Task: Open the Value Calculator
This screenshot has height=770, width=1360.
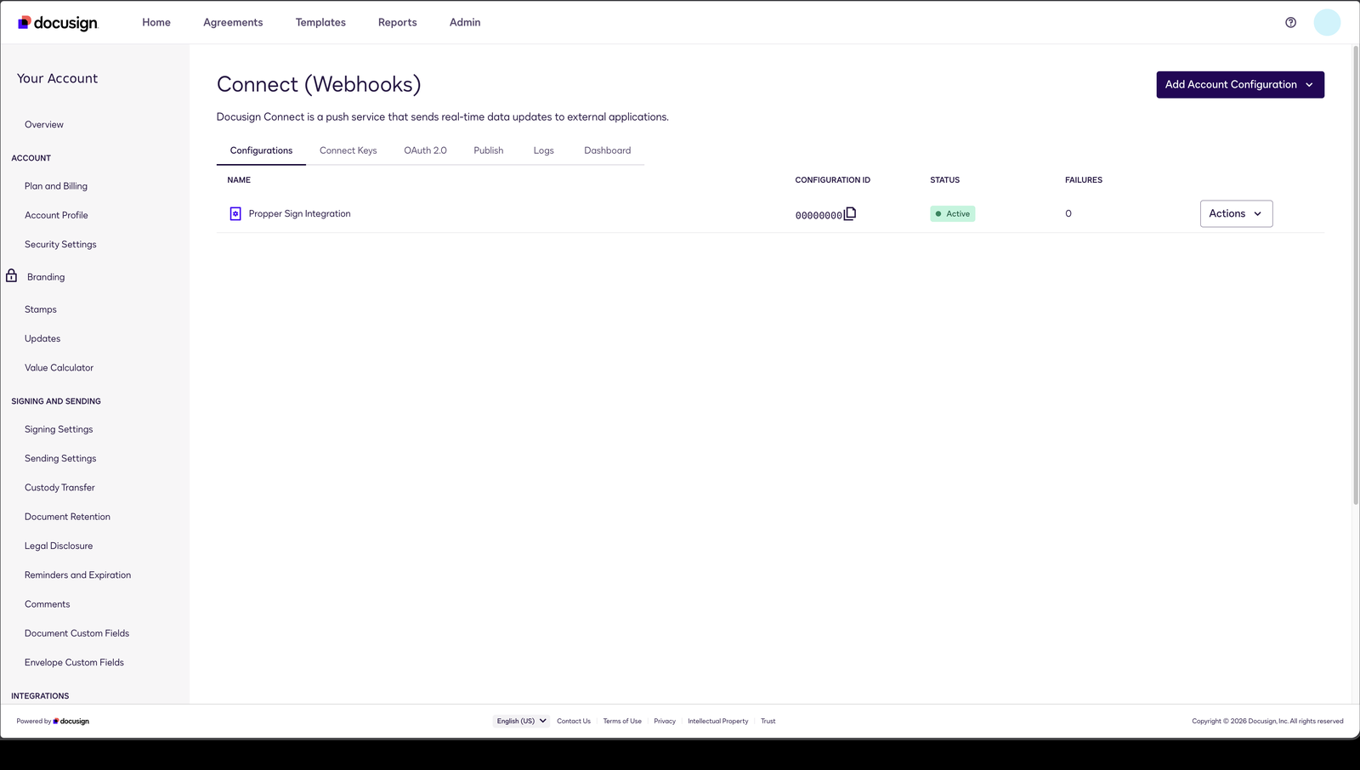Action: (59, 368)
